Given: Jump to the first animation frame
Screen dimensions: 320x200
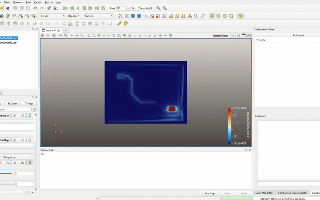Looking at the screenshot, I should (65, 8).
